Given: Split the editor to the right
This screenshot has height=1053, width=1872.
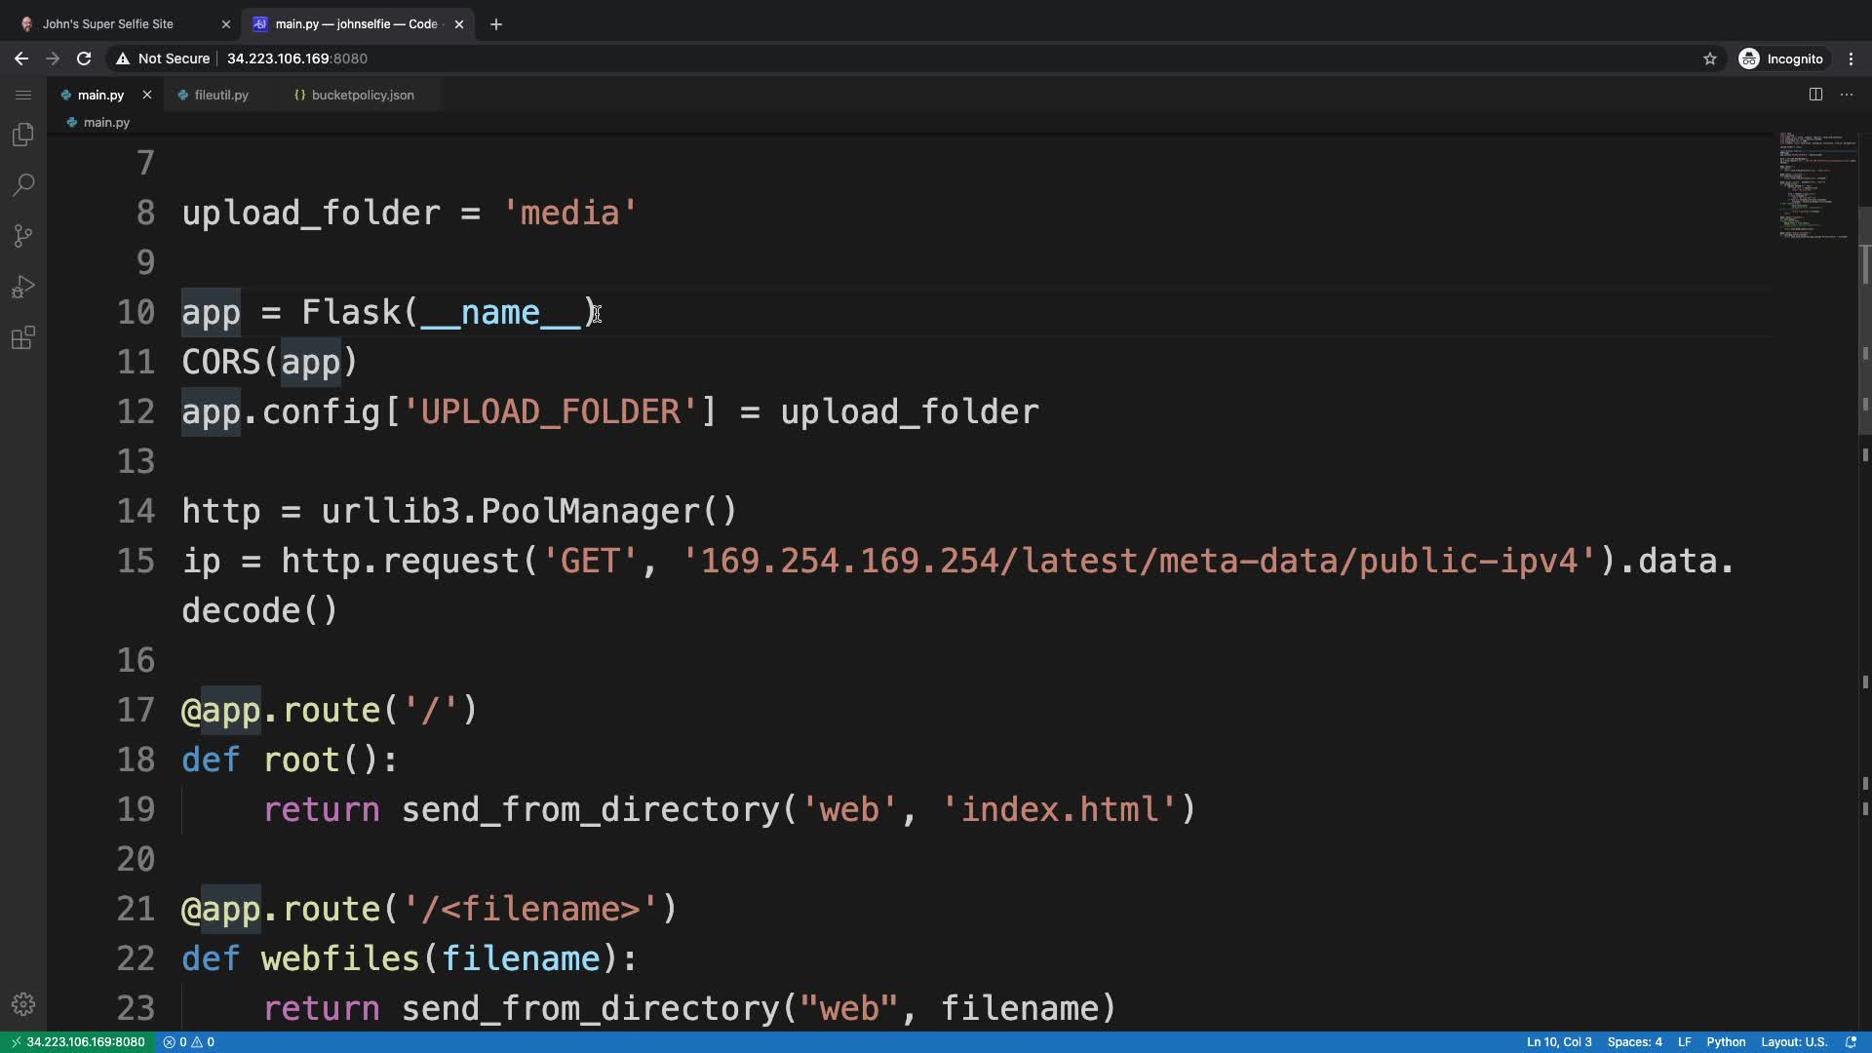Looking at the screenshot, I should click(x=1815, y=95).
